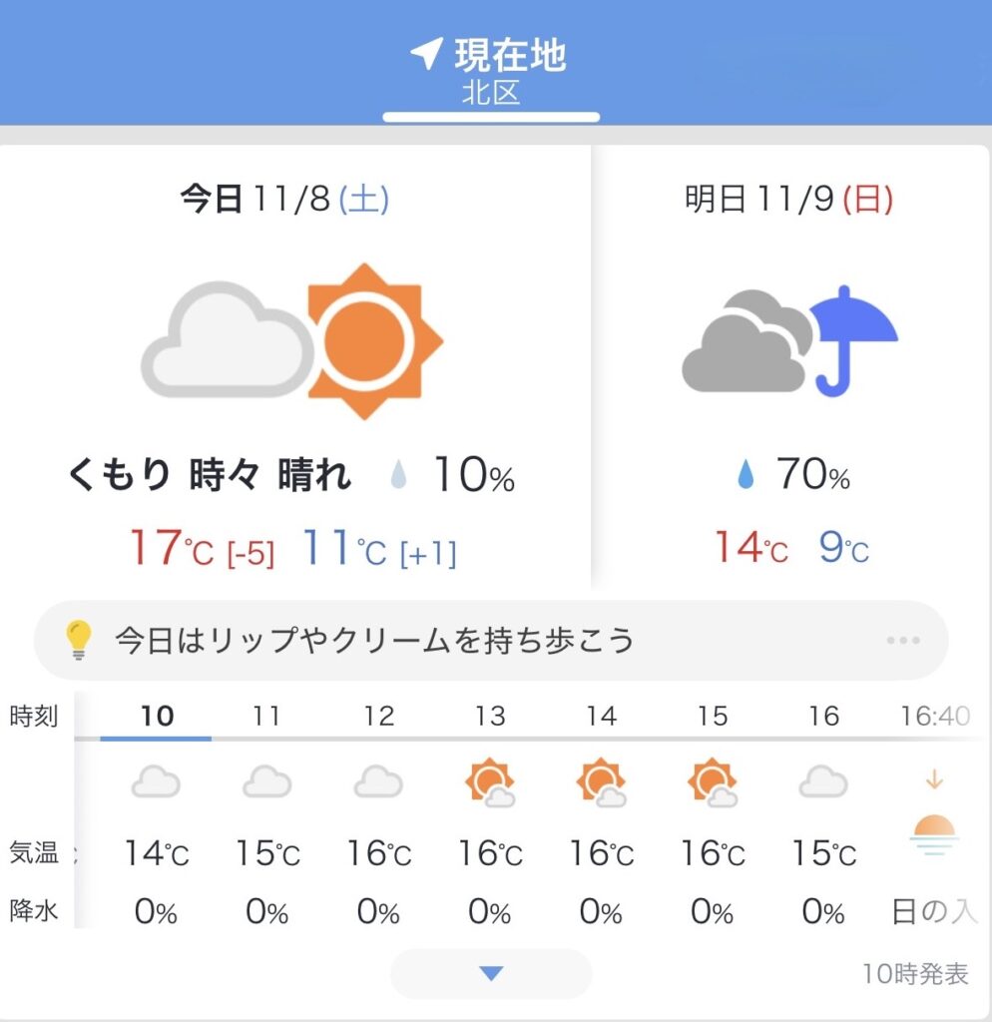The image size is (992, 1022).
Task: Select the 現在地 北区 location tab
Action: click(491, 70)
